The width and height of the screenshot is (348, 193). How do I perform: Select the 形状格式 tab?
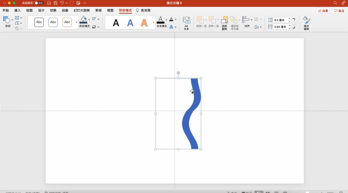pyautogui.click(x=125, y=10)
